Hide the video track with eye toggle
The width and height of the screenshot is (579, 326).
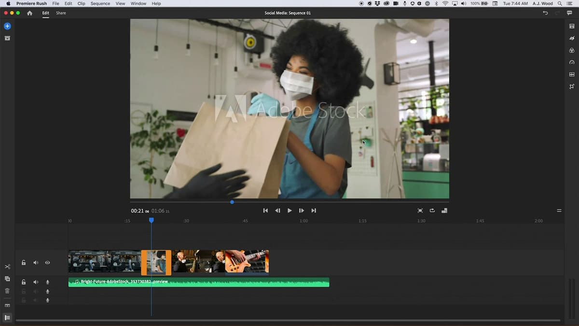pos(47,262)
